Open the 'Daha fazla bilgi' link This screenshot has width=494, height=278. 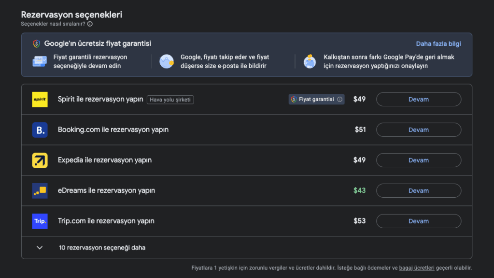click(438, 44)
